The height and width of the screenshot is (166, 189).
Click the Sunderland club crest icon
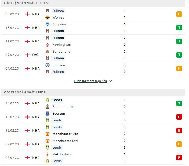click(x=48, y=52)
